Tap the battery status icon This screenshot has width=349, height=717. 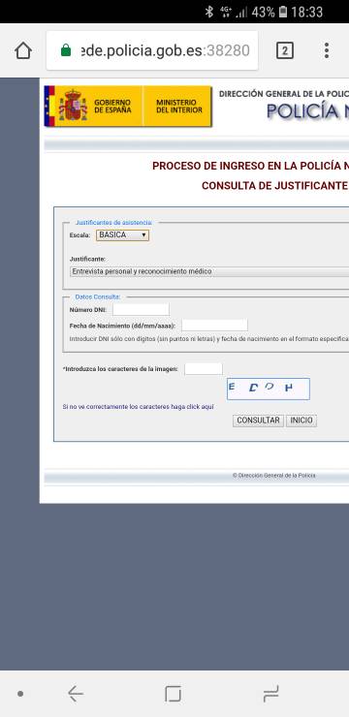point(283,12)
